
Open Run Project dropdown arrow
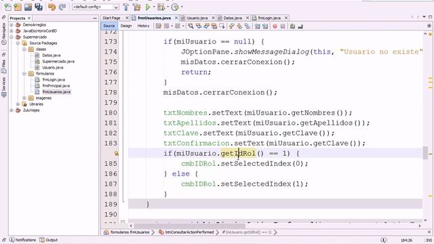(154, 7)
